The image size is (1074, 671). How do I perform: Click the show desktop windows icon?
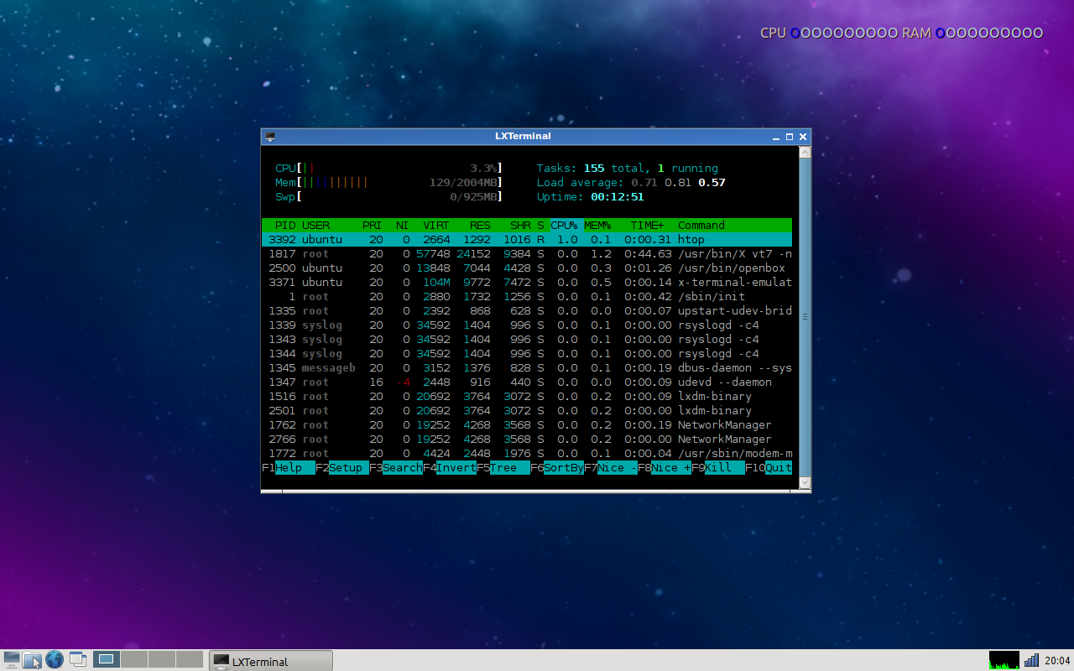pos(77,660)
